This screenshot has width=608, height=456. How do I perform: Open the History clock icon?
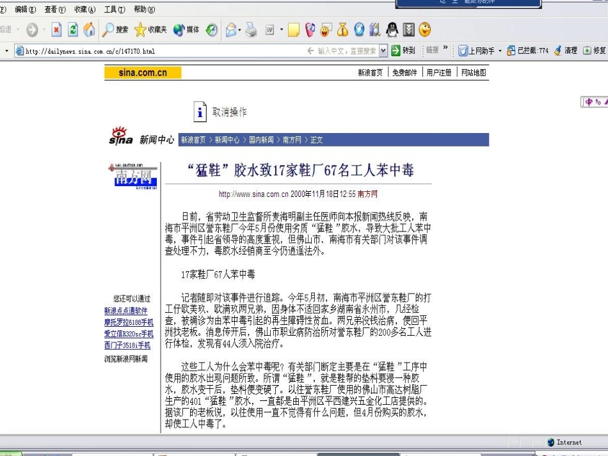(212, 30)
